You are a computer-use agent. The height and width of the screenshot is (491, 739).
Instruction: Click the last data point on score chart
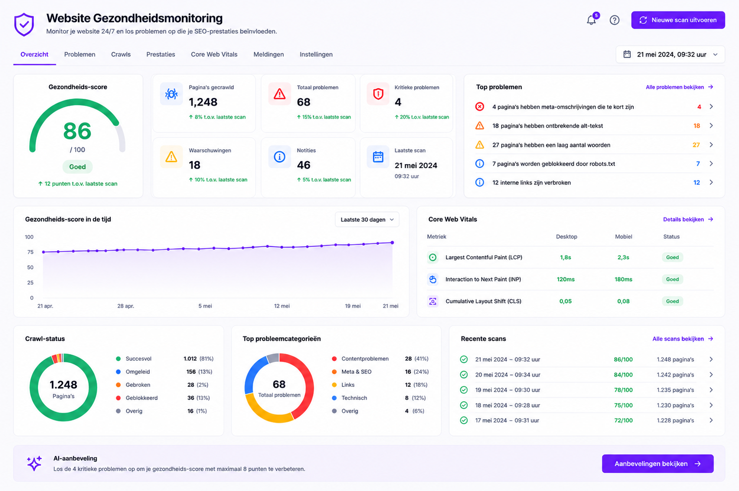click(x=392, y=242)
